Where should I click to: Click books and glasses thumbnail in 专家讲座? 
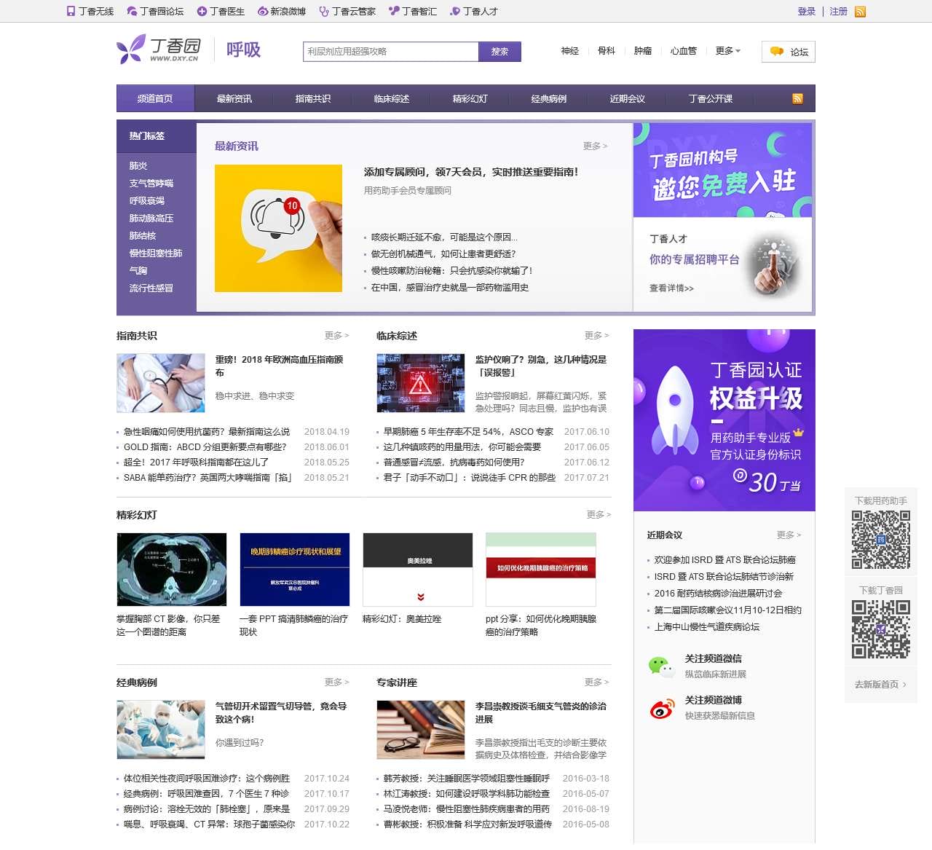tap(421, 730)
